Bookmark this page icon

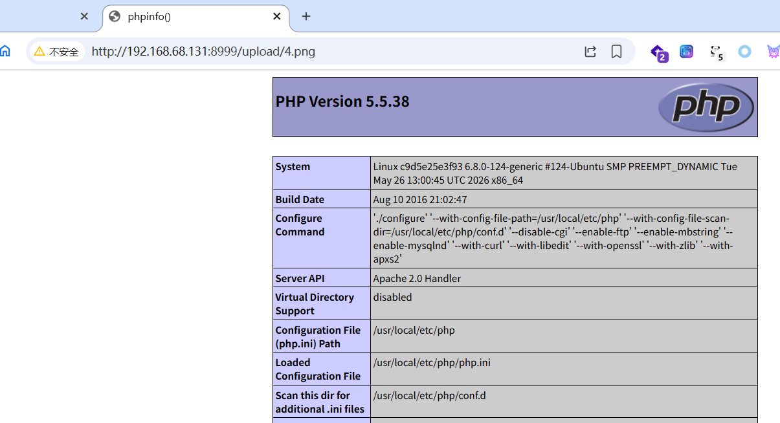[616, 52]
